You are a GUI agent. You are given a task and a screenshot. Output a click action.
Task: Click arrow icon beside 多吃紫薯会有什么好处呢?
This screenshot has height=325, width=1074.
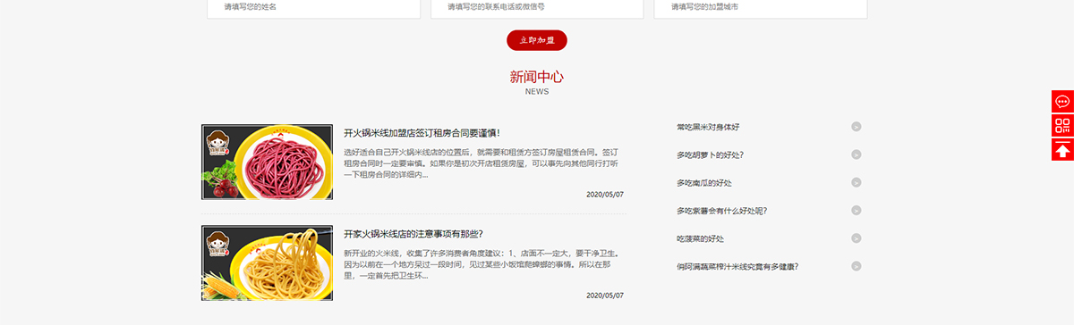[x=857, y=211]
